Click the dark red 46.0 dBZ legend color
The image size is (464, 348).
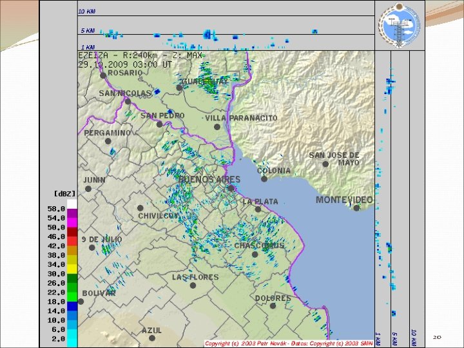[x=72, y=232]
